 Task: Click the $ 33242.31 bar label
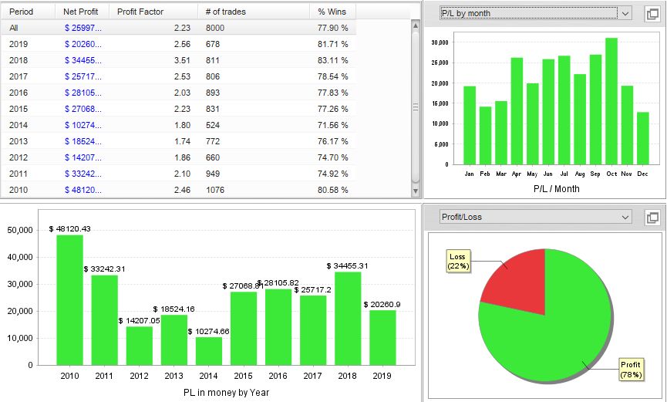tap(104, 269)
